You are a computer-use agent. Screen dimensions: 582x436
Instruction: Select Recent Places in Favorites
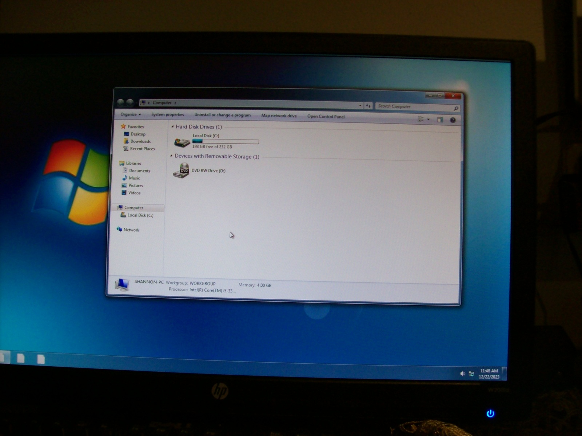(142, 149)
